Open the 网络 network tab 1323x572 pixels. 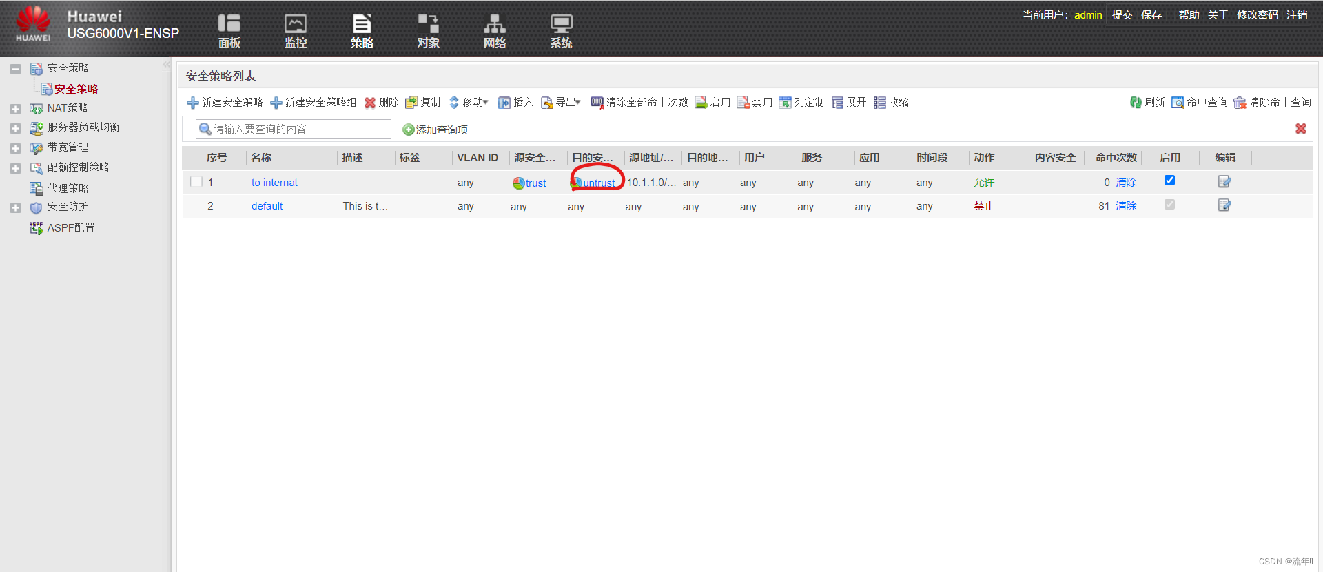(x=494, y=31)
